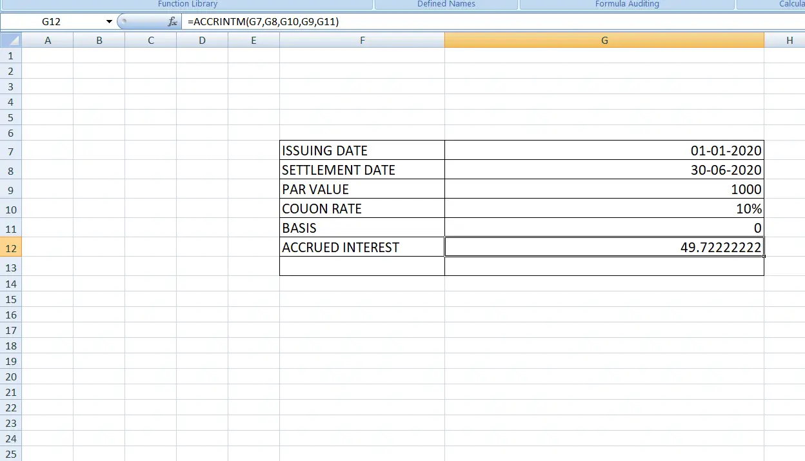
Task: Click the ACCRUED INTEREST label cell
Action: (x=362, y=247)
